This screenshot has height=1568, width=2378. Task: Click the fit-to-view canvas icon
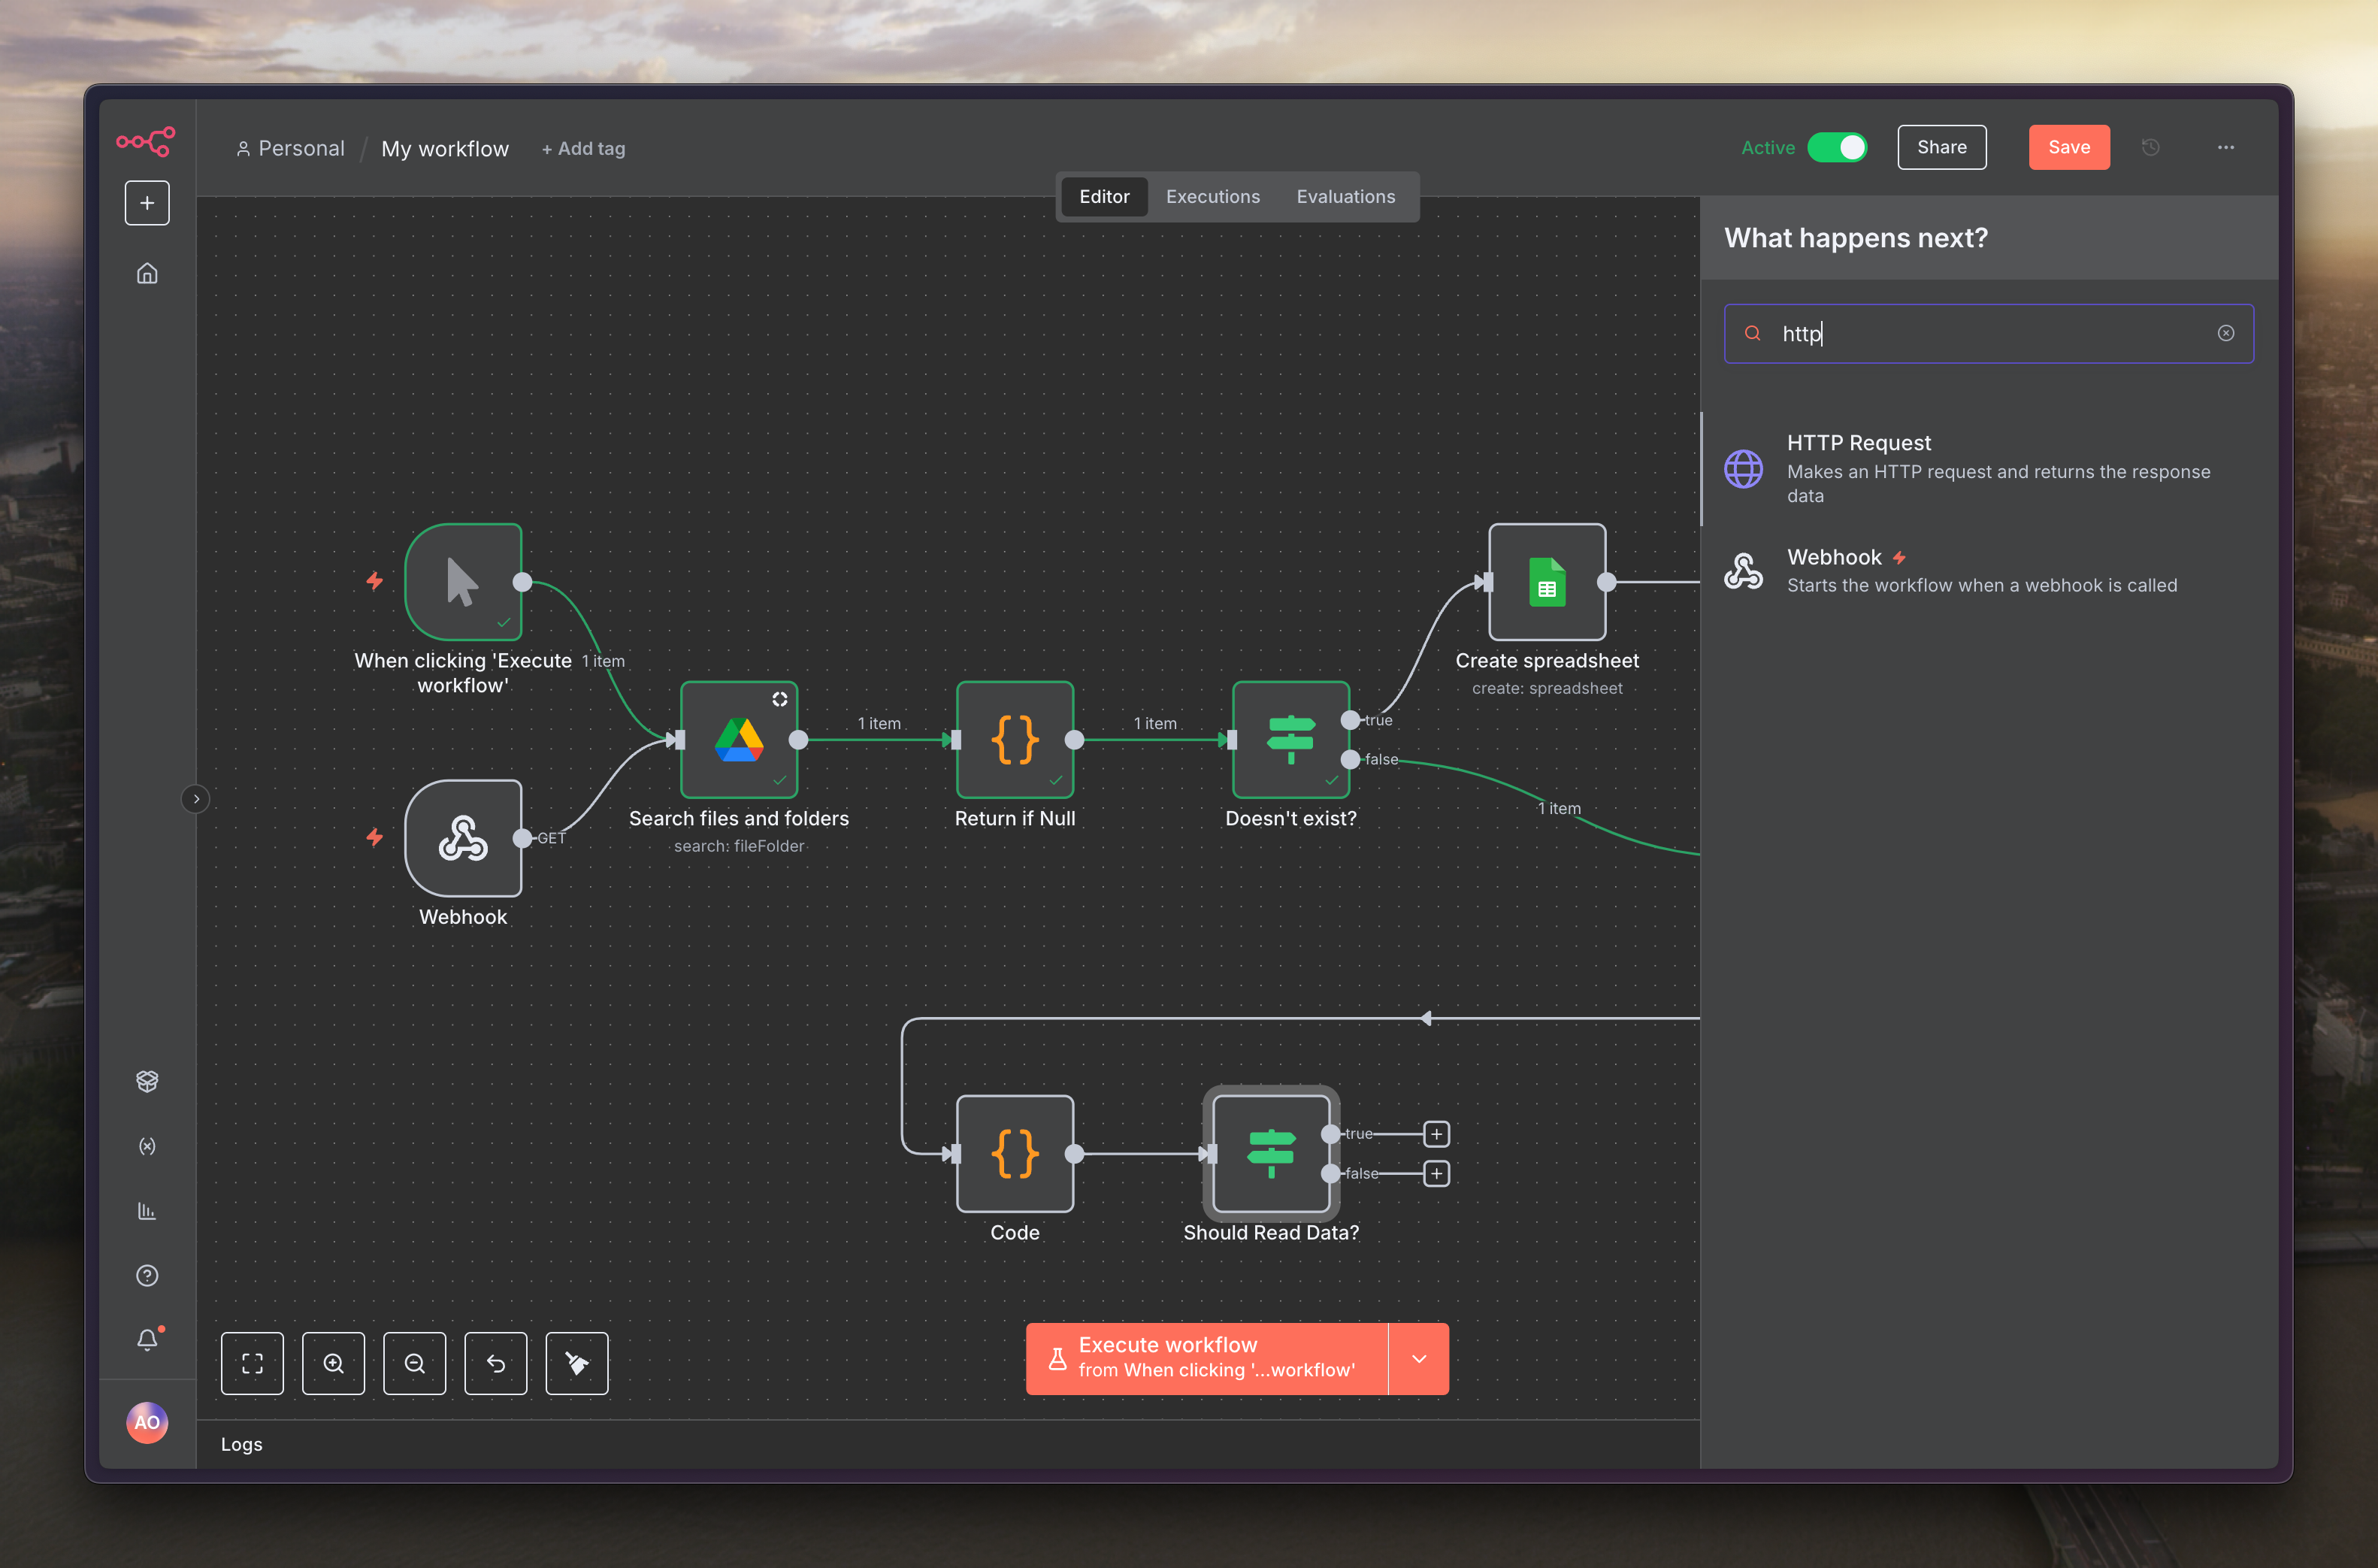[x=252, y=1363]
